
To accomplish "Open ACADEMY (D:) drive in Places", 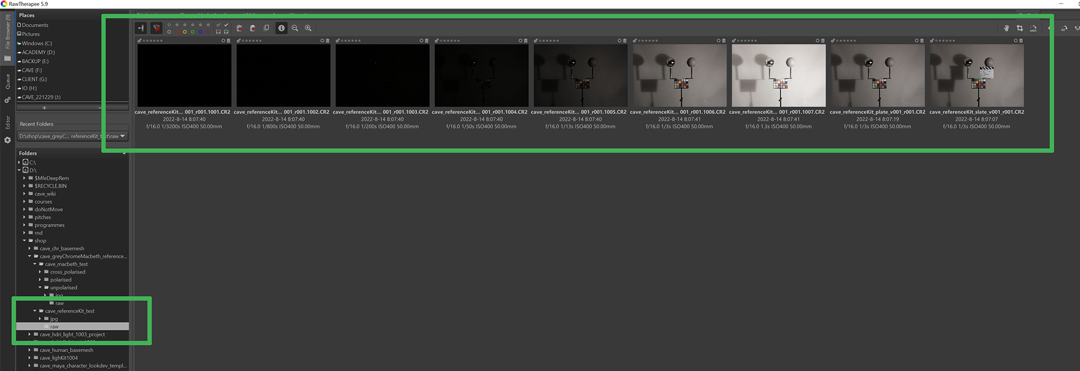I will 36,52.
